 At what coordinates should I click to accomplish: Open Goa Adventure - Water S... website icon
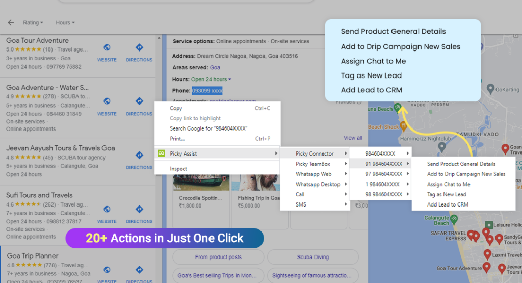[107, 101]
